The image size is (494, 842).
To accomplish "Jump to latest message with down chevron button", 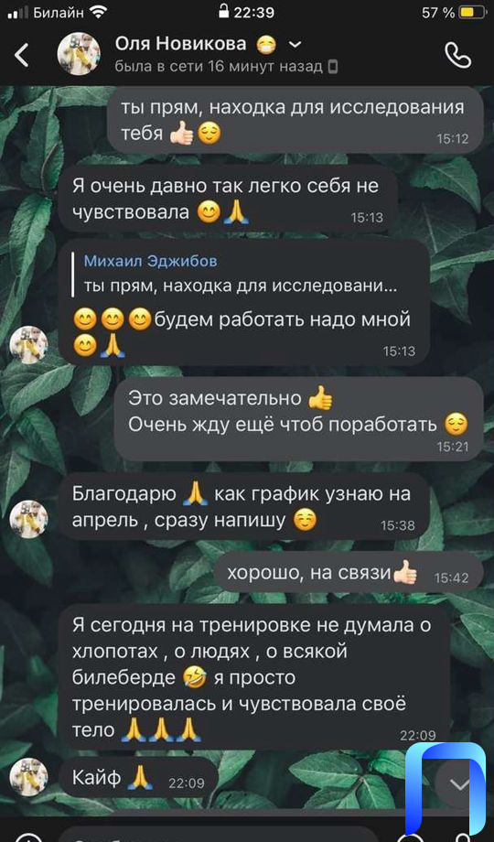I will click(x=459, y=785).
